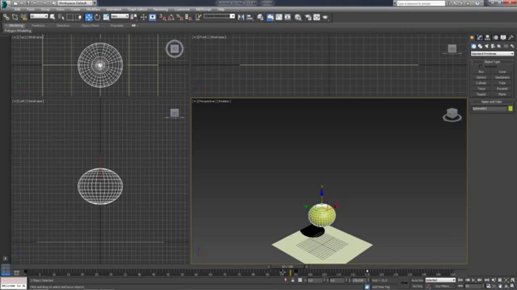Switch to the Freeform ribbon tab
Viewport: 517px width, 290px height.
[38, 25]
